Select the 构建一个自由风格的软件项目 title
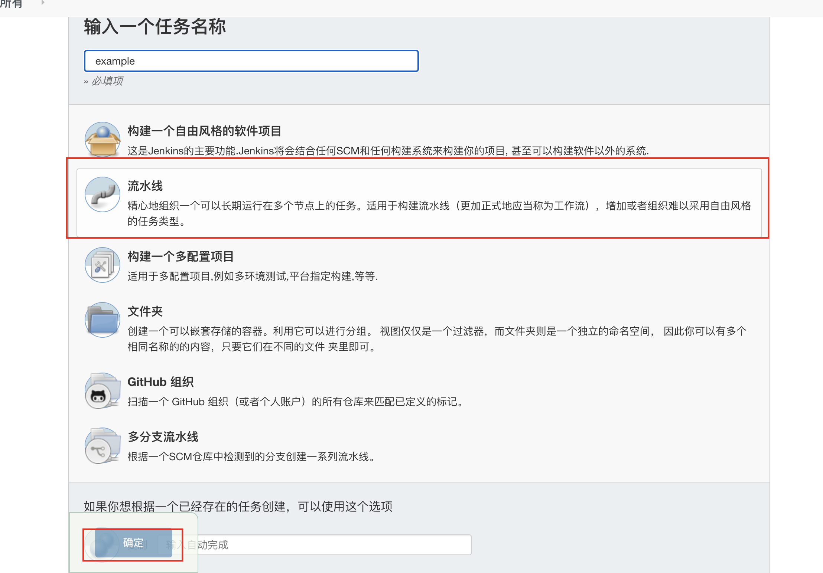The width and height of the screenshot is (823, 573). pos(204,131)
